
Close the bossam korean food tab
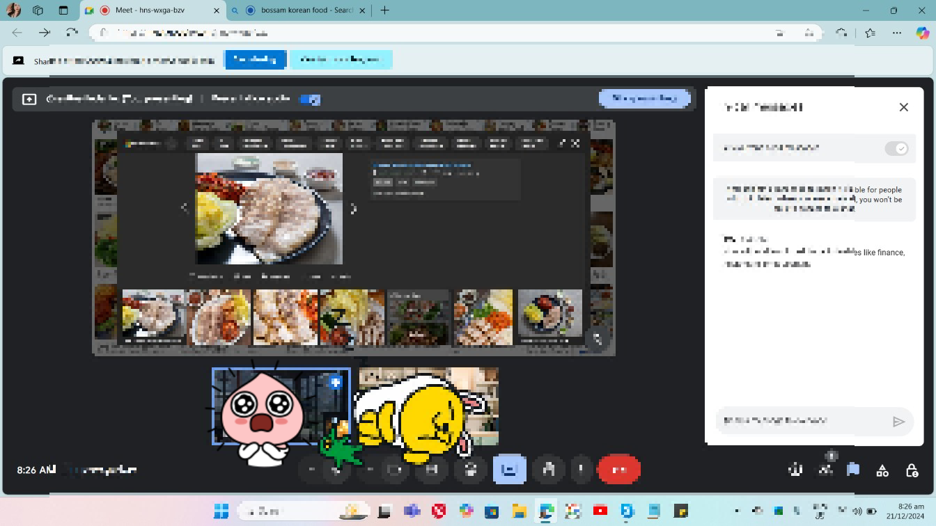pos(362,10)
